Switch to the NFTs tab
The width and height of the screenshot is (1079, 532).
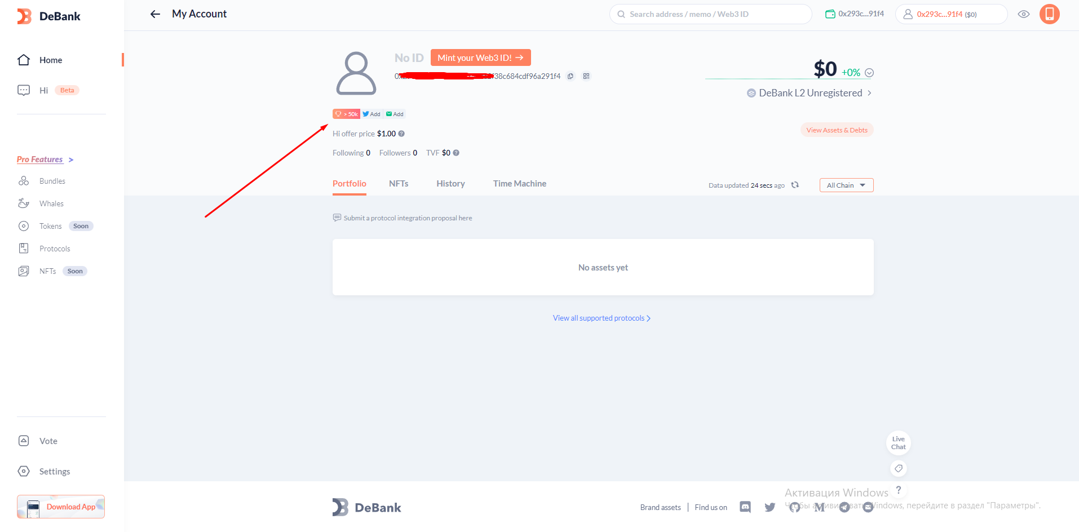coord(399,184)
